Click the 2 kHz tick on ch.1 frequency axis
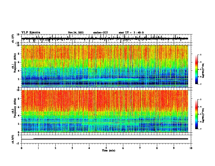Image resolution: width=215 pixels, height=166 pixels. [x=19, y=79]
